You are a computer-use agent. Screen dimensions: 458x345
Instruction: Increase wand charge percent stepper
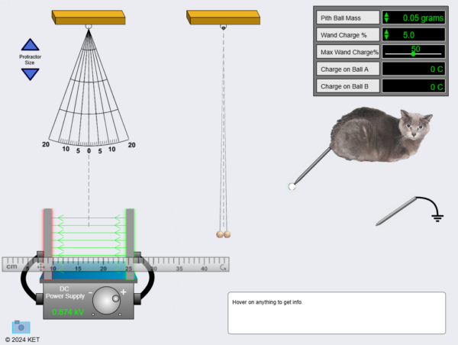(x=386, y=31)
